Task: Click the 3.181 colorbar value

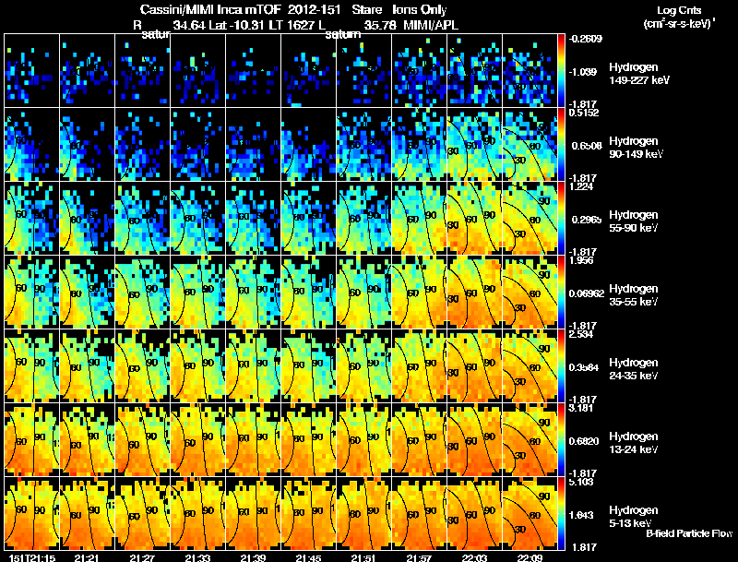Action: [581, 408]
